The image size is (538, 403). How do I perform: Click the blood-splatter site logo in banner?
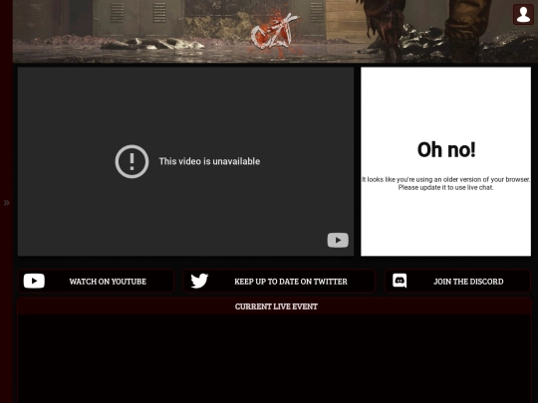pyautogui.click(x=275, y=33)
